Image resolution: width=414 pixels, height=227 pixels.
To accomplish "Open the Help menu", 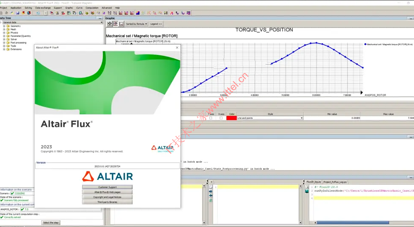I will [x=117, y=8].
